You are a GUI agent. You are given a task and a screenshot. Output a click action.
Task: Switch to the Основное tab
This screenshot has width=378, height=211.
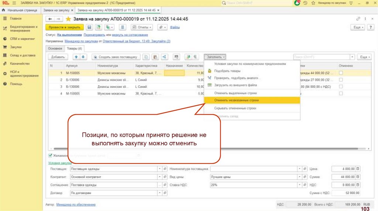[x=55, y=49]
